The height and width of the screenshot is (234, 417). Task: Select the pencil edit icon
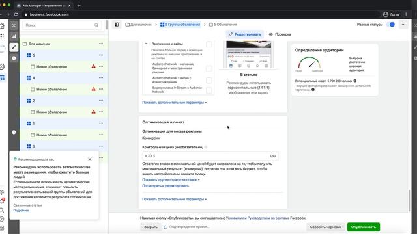[14, 47]
